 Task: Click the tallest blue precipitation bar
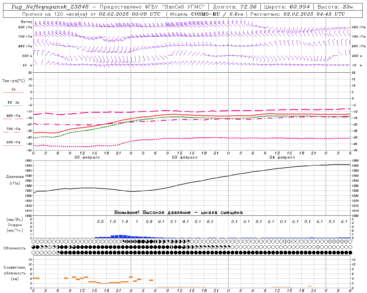pos(121,236)
